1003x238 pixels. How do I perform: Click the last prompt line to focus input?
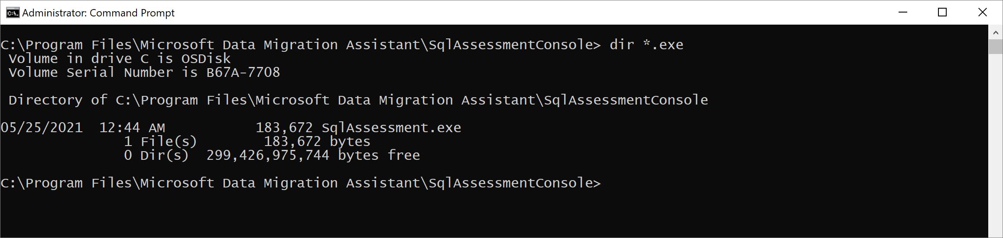pos(301,183)
